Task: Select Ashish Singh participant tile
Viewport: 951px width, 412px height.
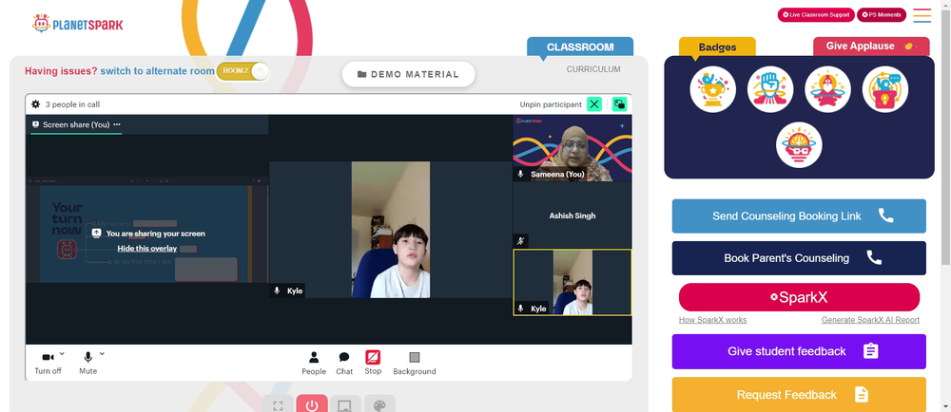Action: [x=572, y=215]
